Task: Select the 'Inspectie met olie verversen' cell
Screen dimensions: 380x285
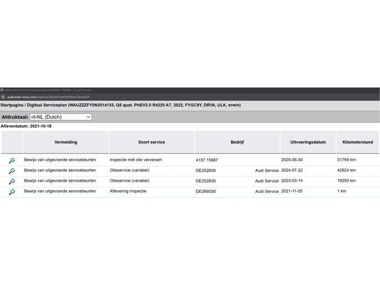Action: [136, 160]
